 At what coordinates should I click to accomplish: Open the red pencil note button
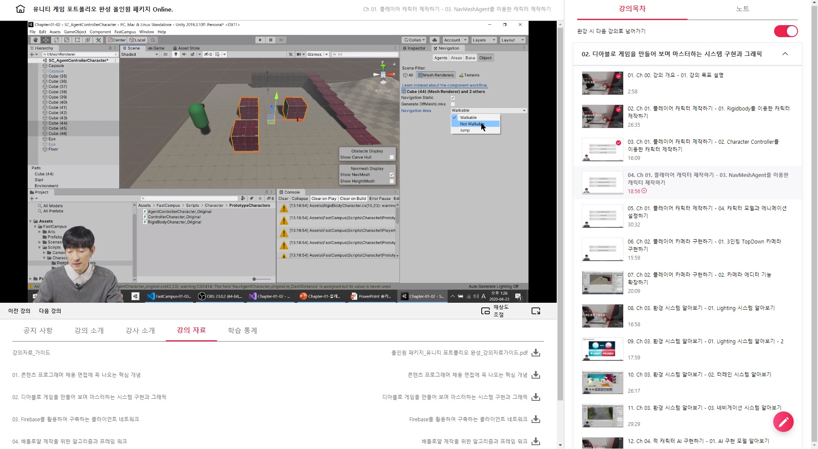coord(783,422)
